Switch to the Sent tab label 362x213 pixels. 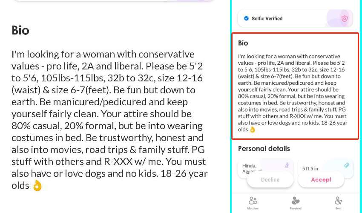coord(339,208)
